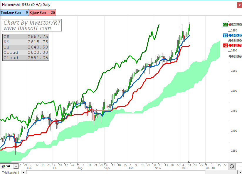
Task: Click the refresh icon at bottom right
Action: [232, 166]
